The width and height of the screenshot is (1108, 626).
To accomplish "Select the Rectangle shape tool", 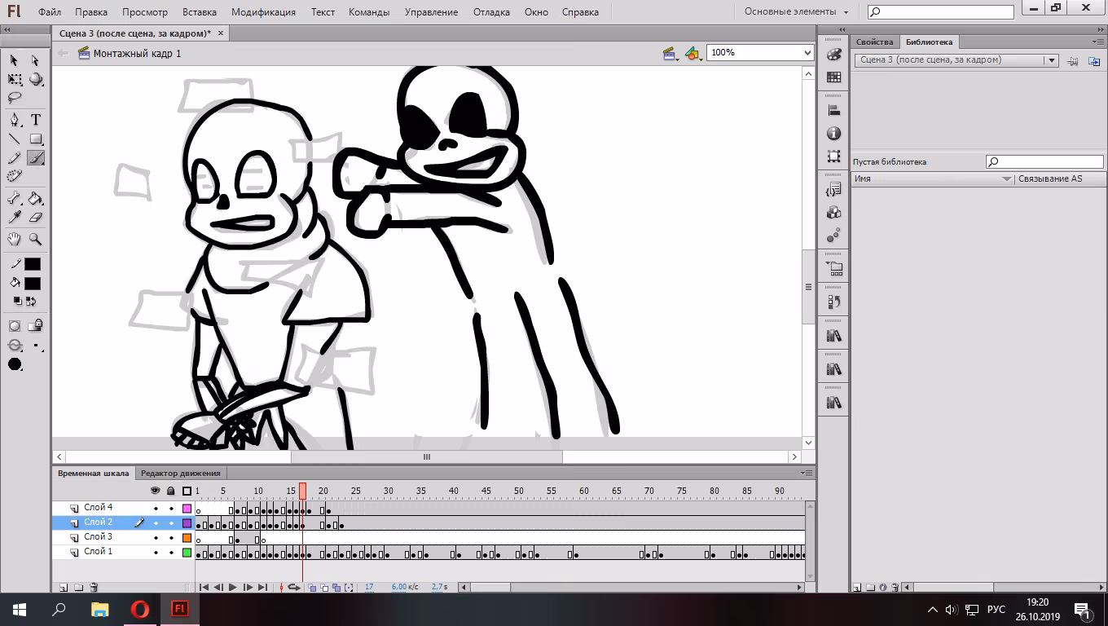I will [x=35, y=139].
